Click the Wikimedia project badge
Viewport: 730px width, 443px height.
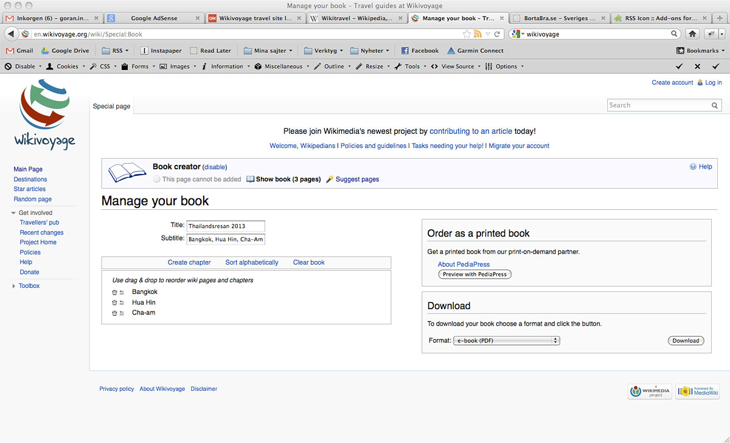coord(650,391)
